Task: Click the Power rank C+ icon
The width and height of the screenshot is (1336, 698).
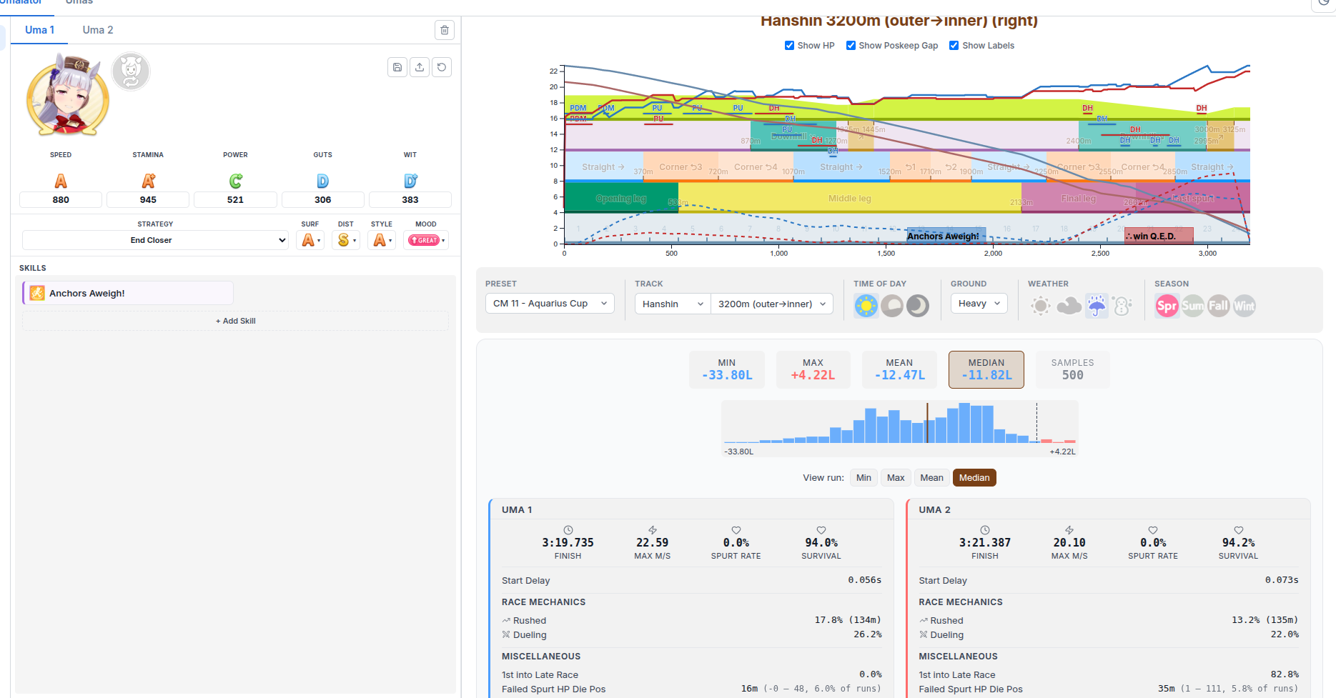Action: (235, 181)
